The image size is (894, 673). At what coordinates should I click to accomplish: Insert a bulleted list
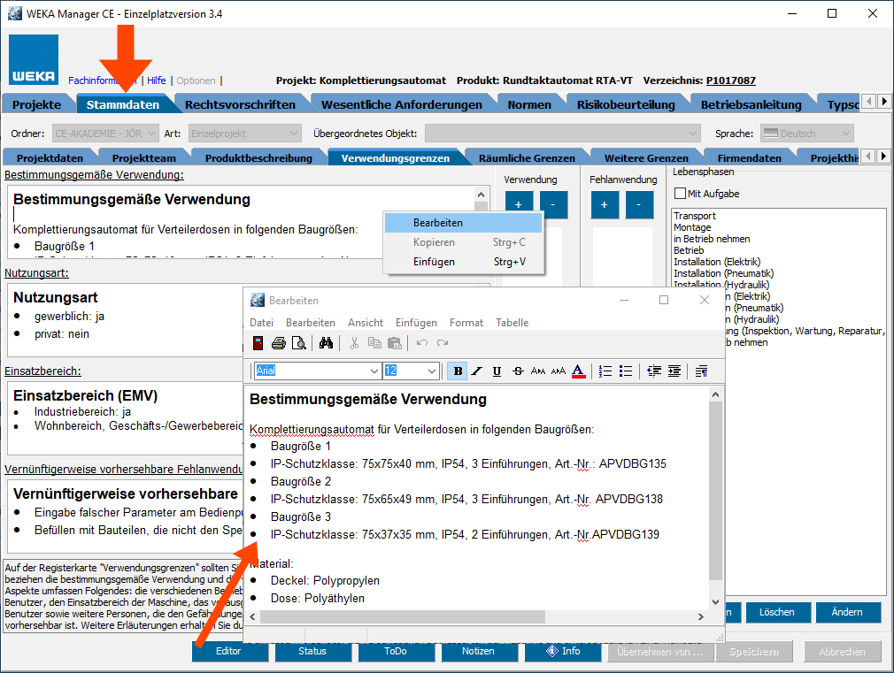tap(626, 371)
